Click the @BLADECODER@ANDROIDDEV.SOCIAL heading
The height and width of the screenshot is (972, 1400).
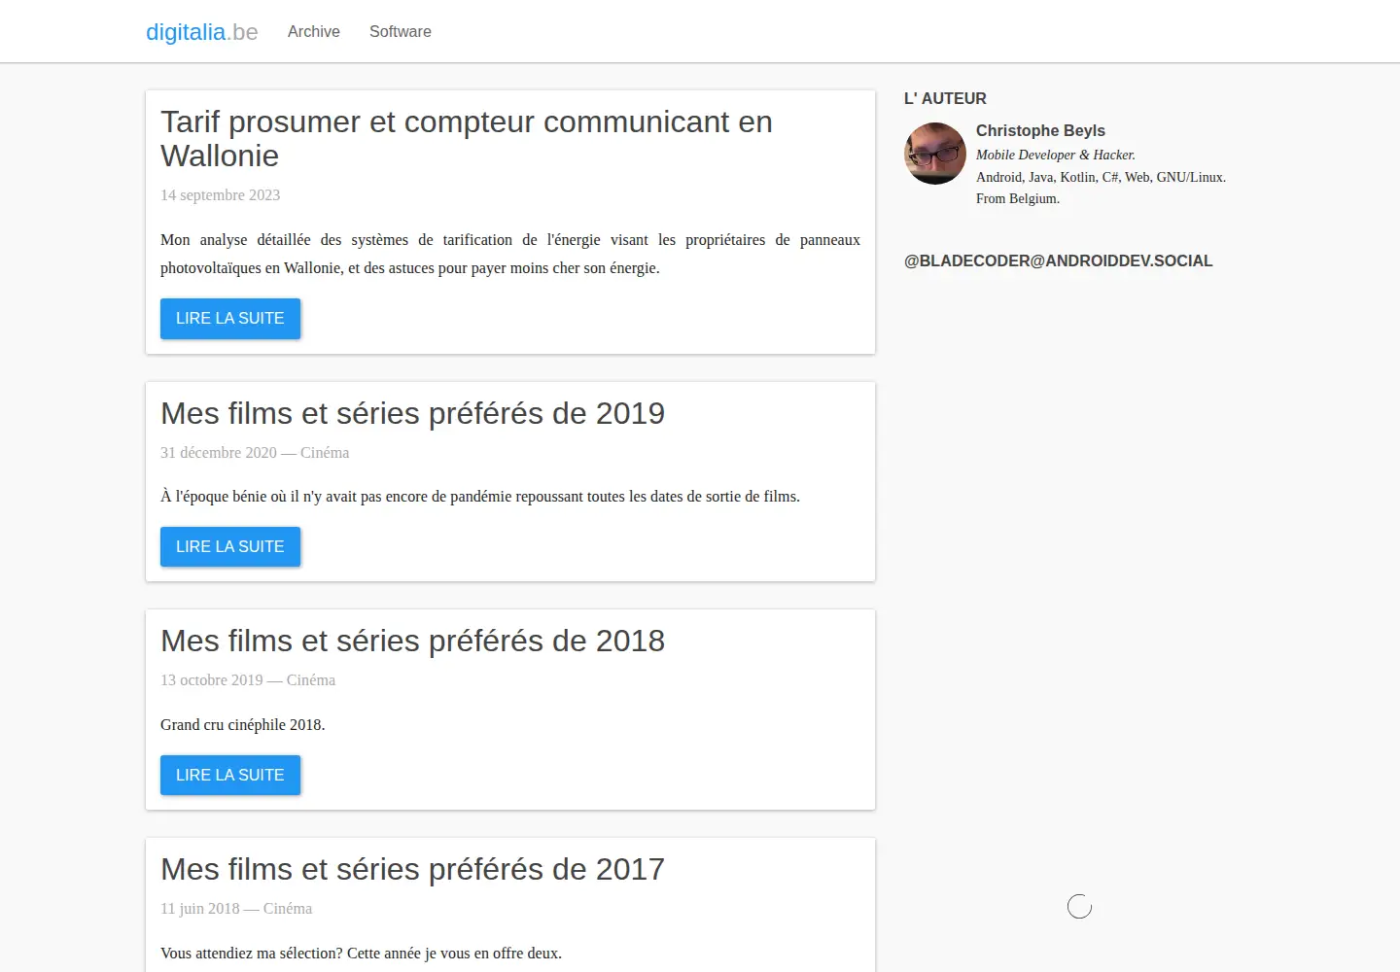1058,260
